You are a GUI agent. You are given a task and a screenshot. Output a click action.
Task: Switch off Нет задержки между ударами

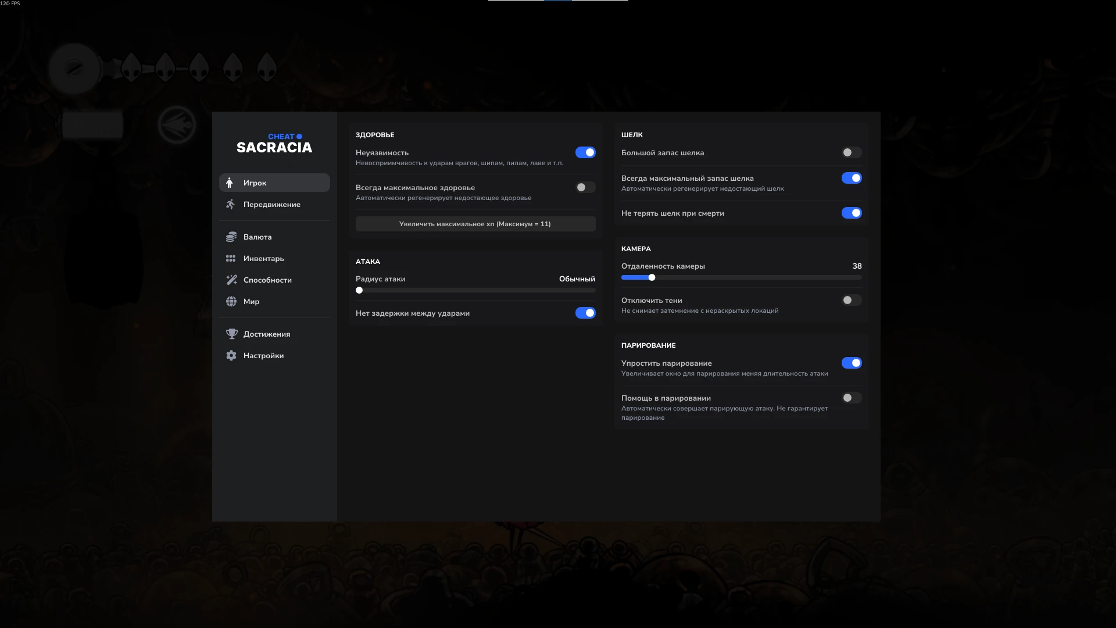tap(585, 313)
